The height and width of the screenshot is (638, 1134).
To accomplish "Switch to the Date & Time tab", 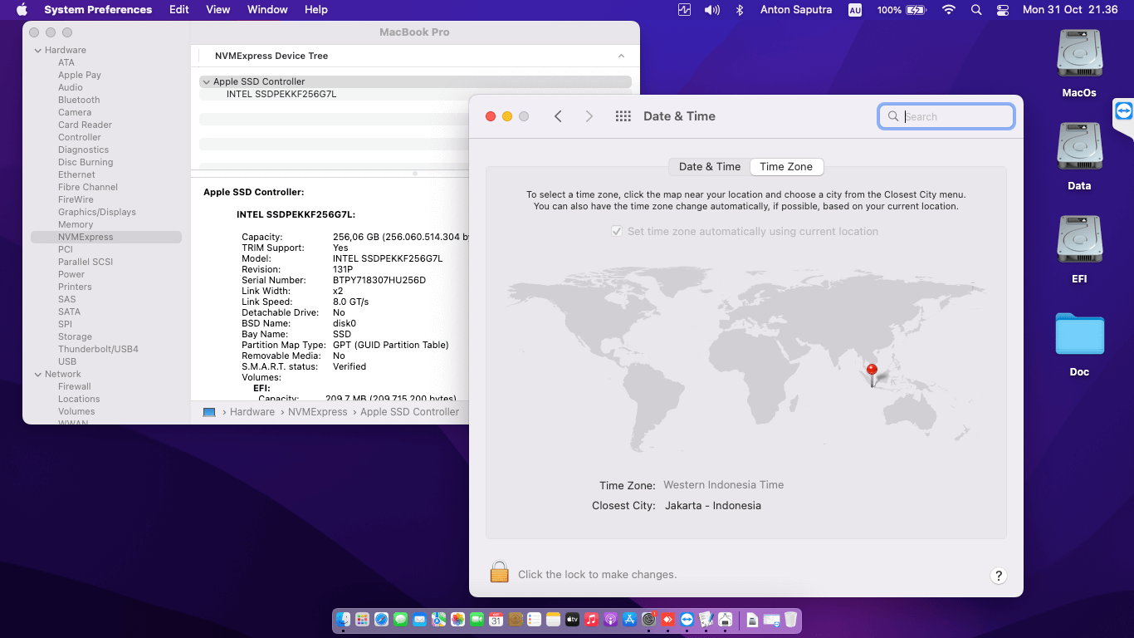I will point(710,167).
